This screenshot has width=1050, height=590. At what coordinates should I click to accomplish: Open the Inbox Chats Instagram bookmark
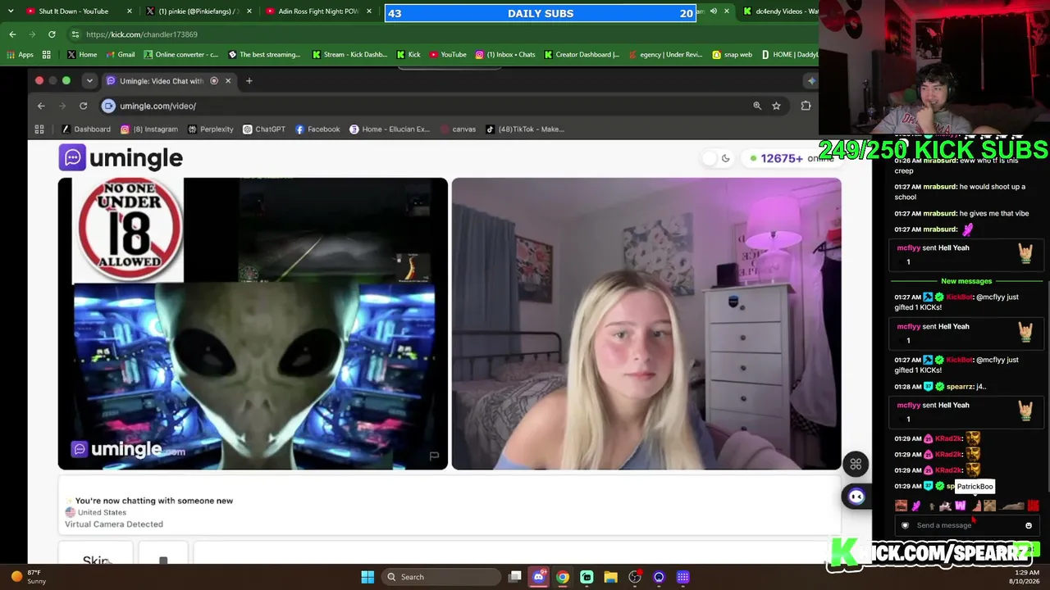[x=505, y=55]
